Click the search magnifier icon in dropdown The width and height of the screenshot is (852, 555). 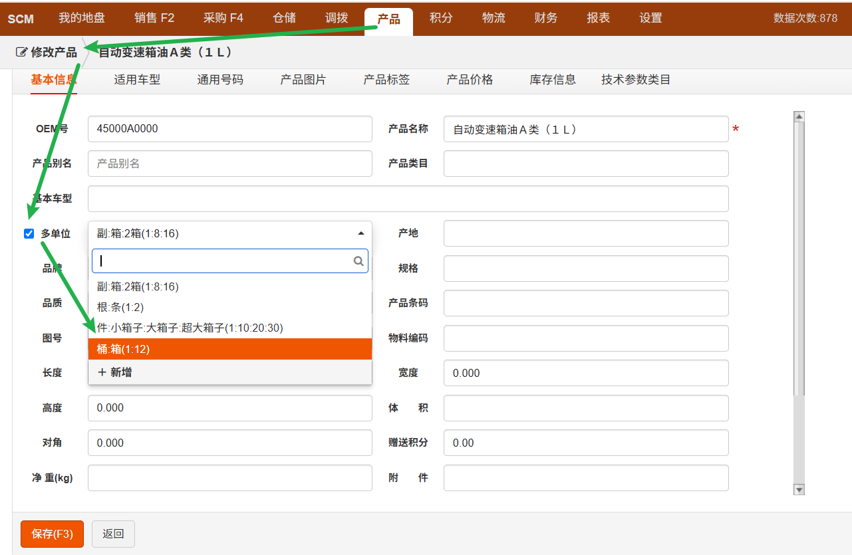(x=358, y=261)
